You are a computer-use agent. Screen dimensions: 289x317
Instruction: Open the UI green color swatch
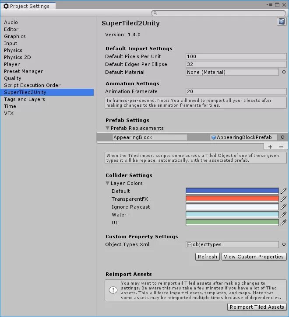tap(232, 223)
